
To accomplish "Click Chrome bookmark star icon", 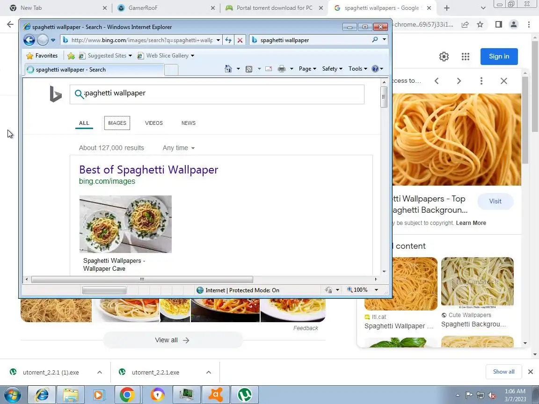I will pyautogui.click(x=480, y=24).
